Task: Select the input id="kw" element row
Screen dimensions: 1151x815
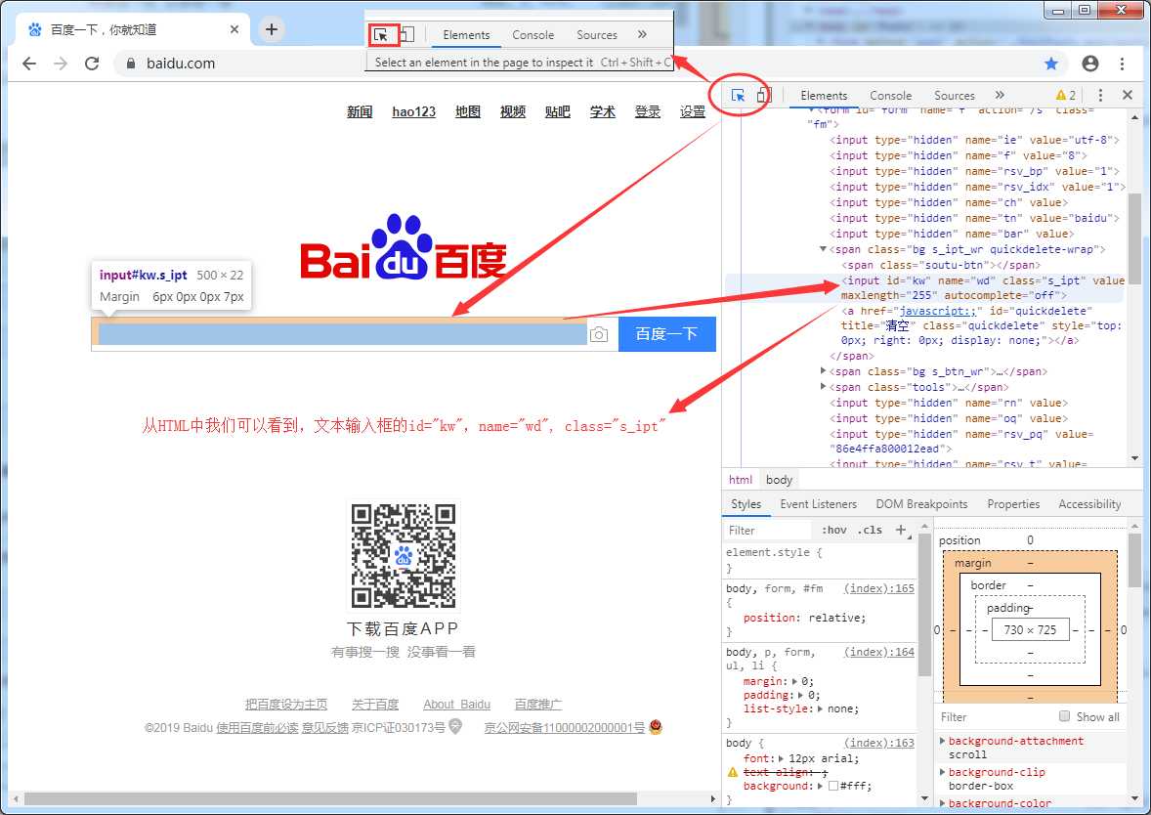Action: (x=925, y=288)
